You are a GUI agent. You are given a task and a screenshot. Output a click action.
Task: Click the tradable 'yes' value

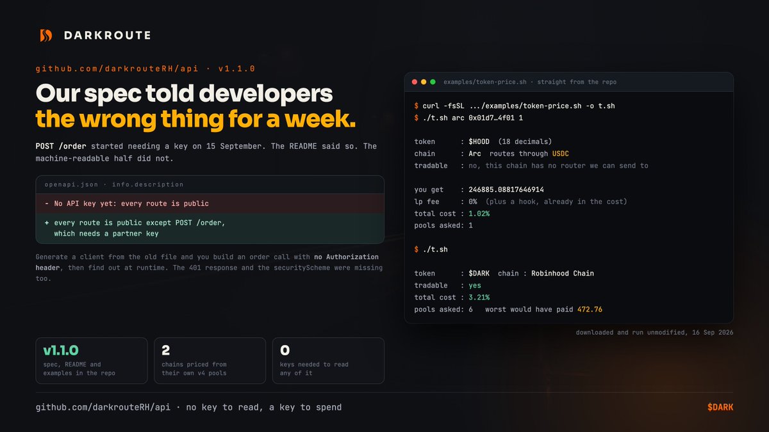(475, 285)
